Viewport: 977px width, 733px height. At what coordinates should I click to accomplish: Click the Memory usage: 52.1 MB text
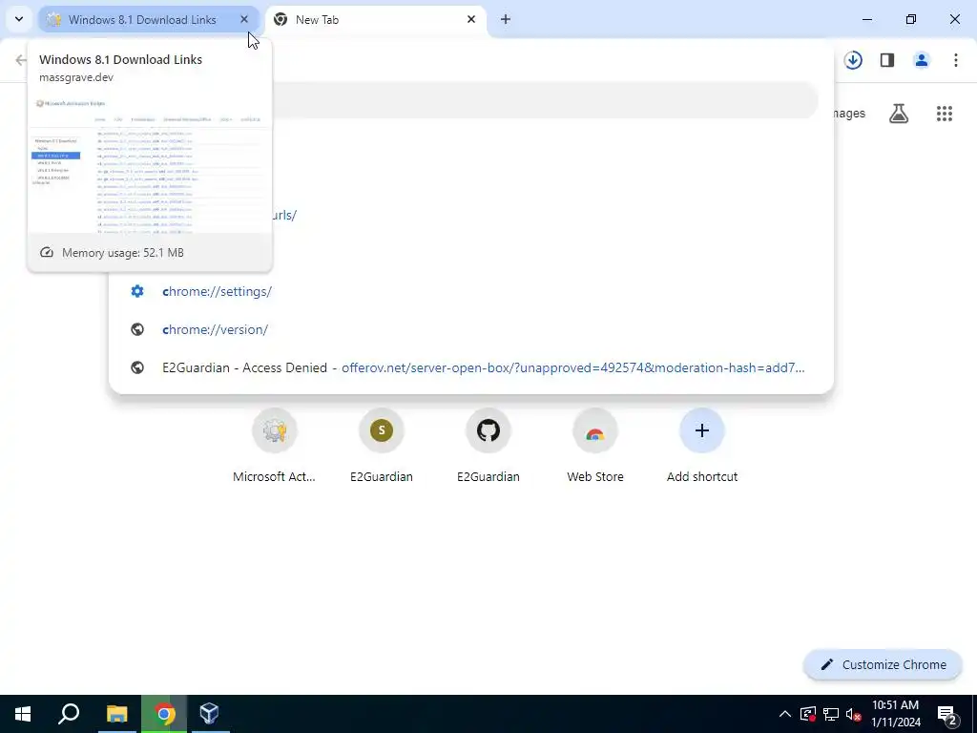tap(123, 252)
